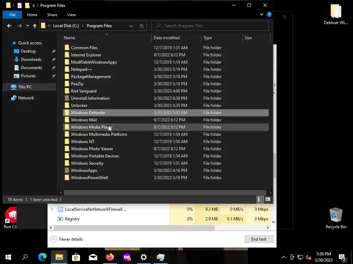Show hidden tray icons chevron

point(284,257)
